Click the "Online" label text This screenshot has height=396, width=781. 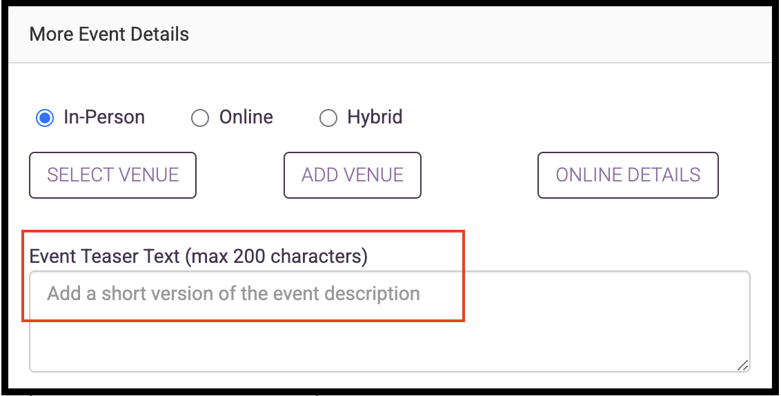tap(246, 117)
